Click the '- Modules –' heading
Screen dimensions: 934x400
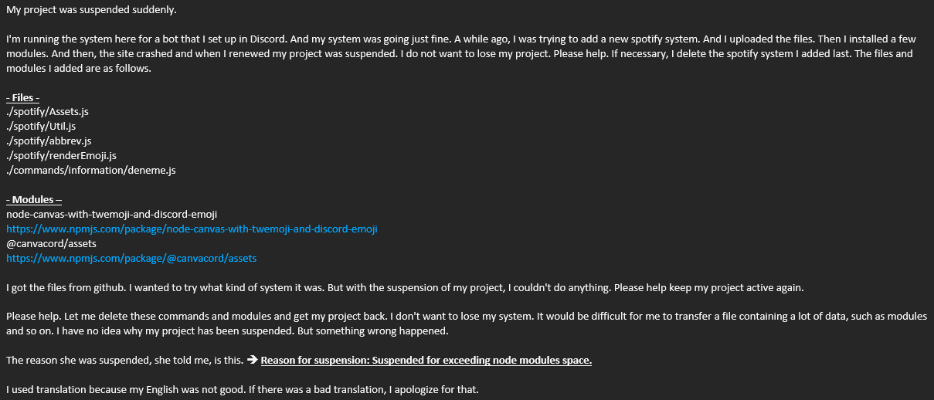[33, 200]
